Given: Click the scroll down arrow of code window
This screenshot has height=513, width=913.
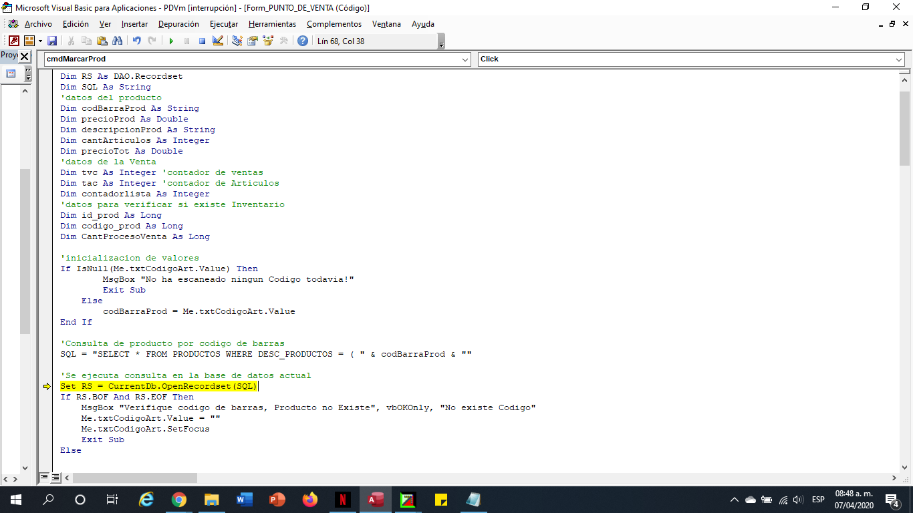Looking at the screenshot, I should (904, 467).
